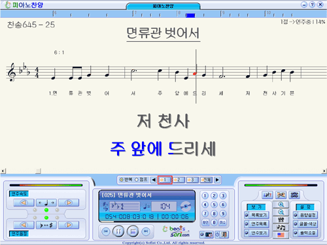Open the mixer levels icon
The height and width of the screenshot is (245, 327).
pos(267,195)
